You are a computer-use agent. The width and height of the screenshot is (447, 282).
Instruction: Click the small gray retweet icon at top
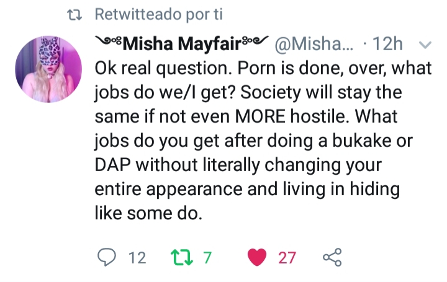point(78,14)
